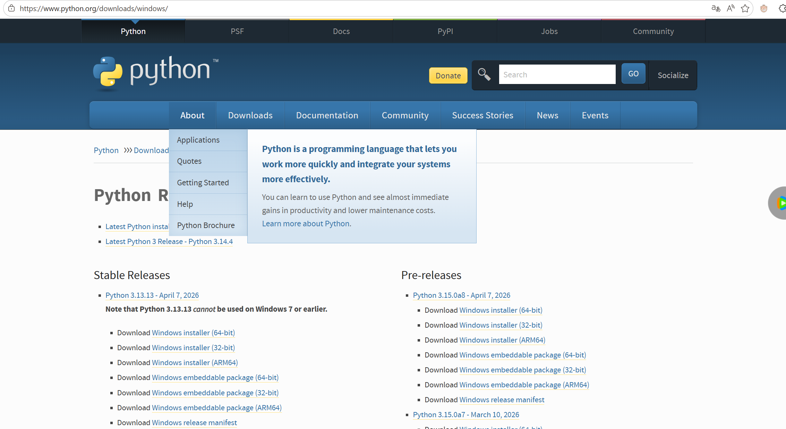
Task: Open Python 3.15.0a8 - April 7, 2026 pre-release
Action: tap(461, 295)
